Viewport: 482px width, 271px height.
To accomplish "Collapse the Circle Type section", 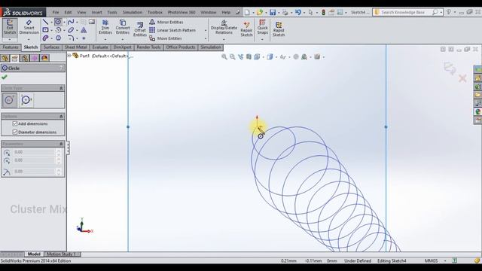I will tap(61, 88).
